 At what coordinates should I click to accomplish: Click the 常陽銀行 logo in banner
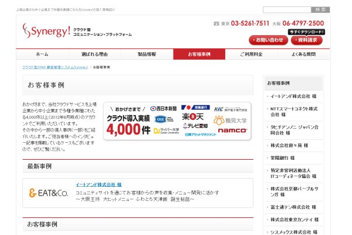click(x=195, y=108)
